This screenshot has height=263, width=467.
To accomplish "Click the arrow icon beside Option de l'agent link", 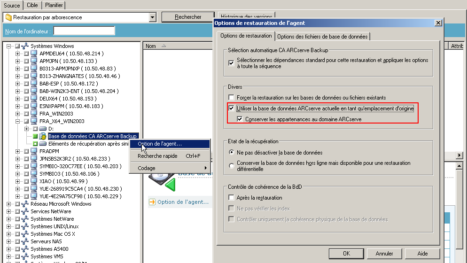I will pyautogui.click(x=152, y=202).
